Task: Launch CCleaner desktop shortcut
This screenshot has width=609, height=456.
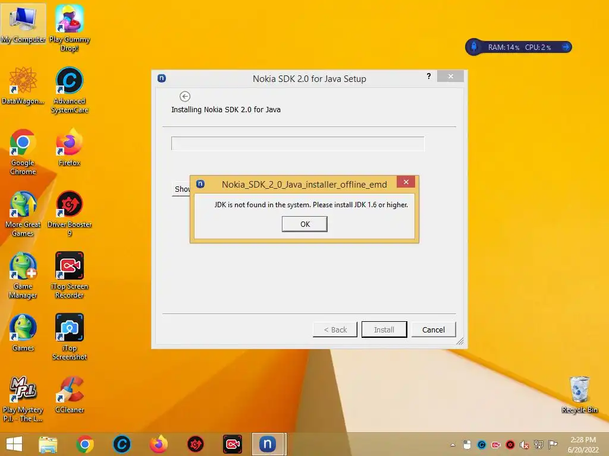Action: (x=70, y=394)
